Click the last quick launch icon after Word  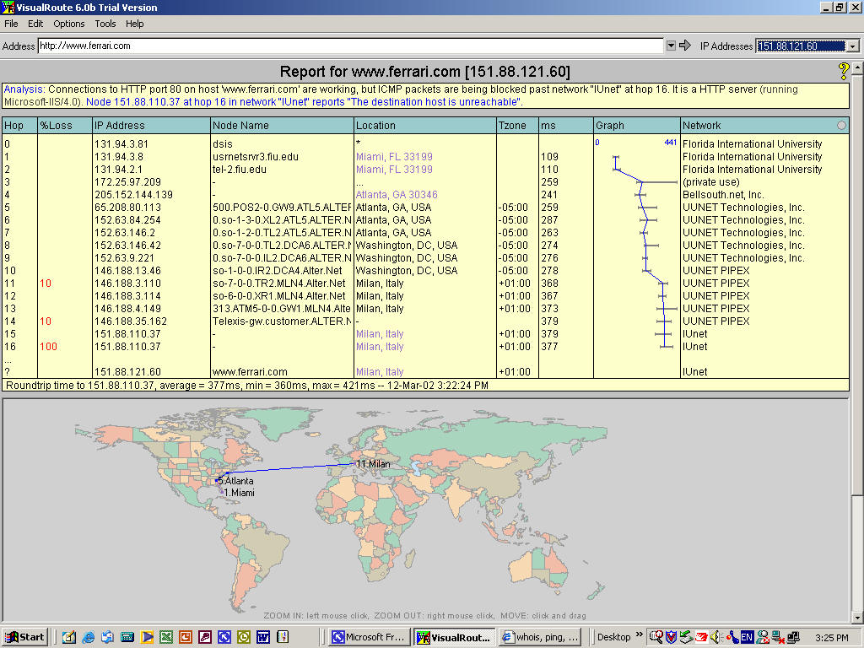[283, 637]
